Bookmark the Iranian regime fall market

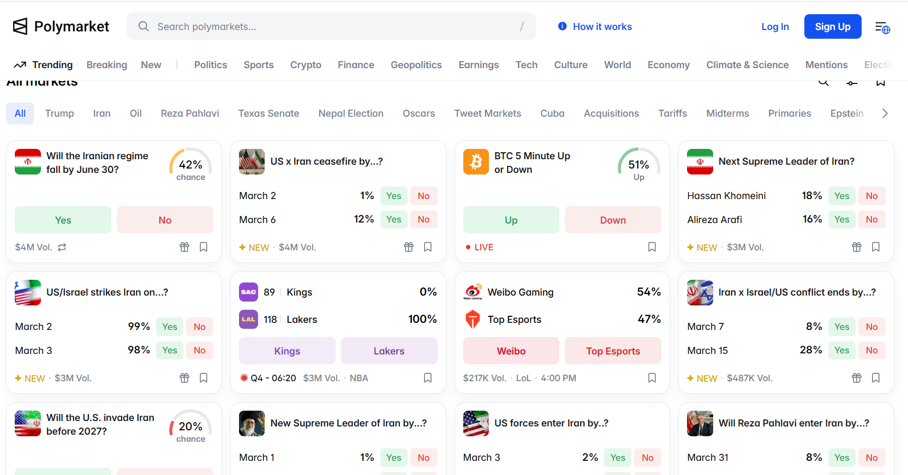pyautogui.click(x=204, y=247)
